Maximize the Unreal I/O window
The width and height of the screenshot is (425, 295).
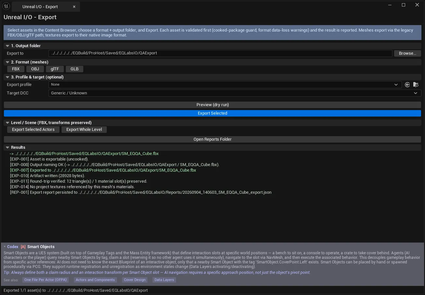(x=404, y=5)
